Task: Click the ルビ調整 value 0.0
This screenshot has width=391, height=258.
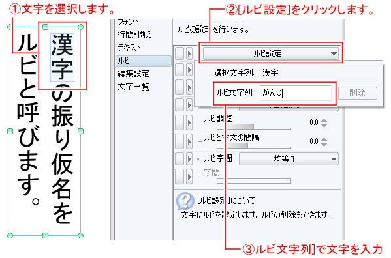Action: point(314,122)
